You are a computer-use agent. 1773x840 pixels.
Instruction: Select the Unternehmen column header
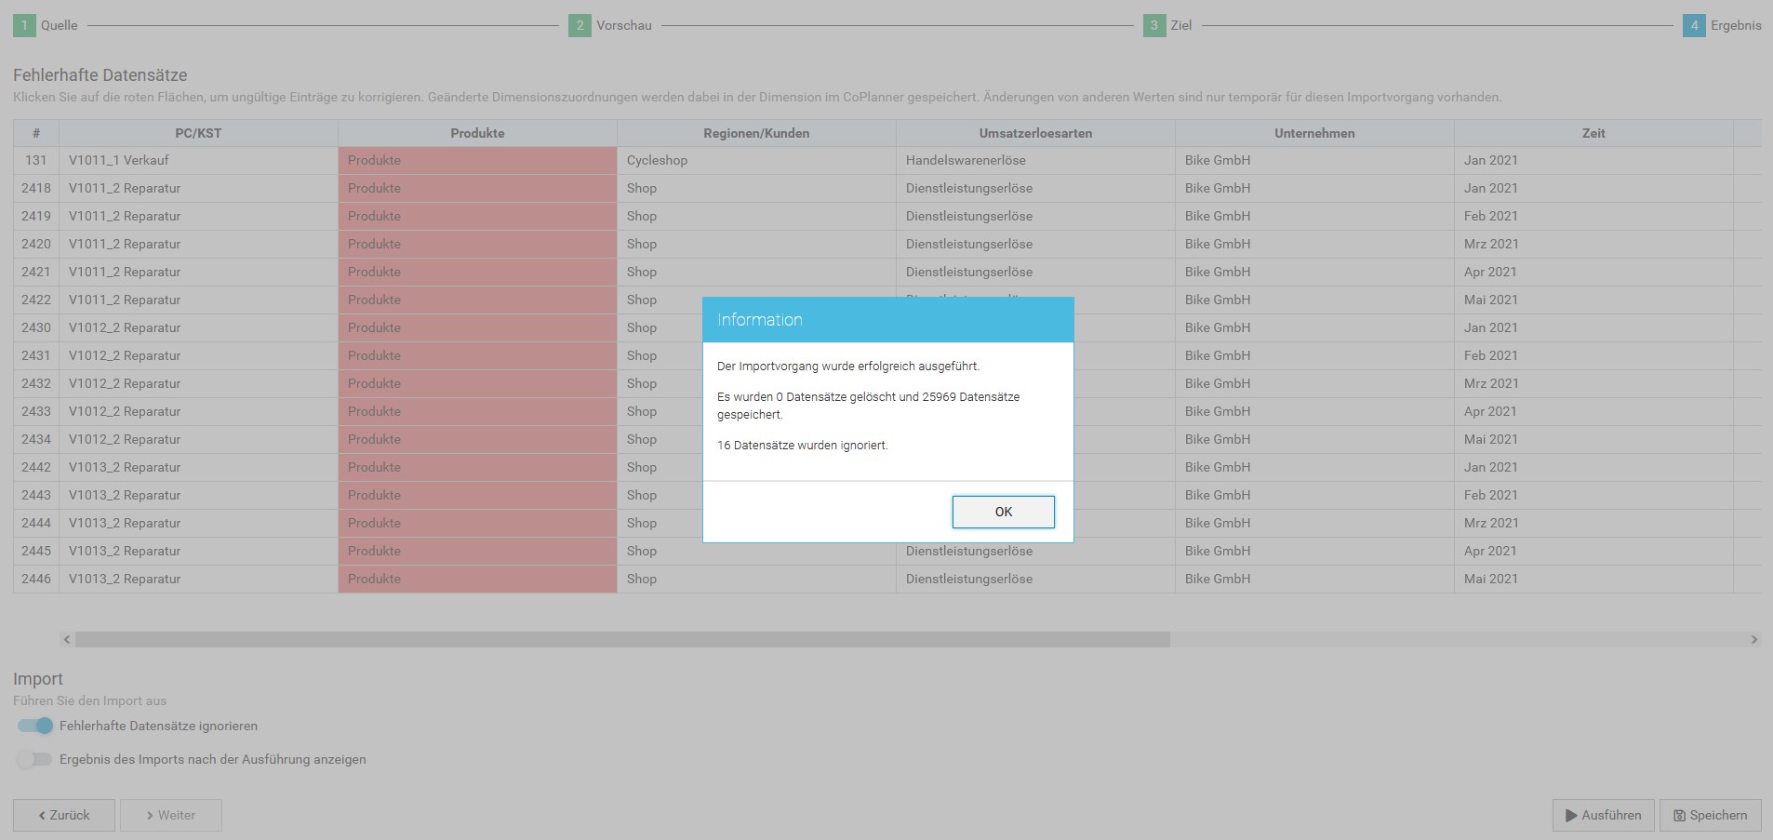pos(1314,133)
